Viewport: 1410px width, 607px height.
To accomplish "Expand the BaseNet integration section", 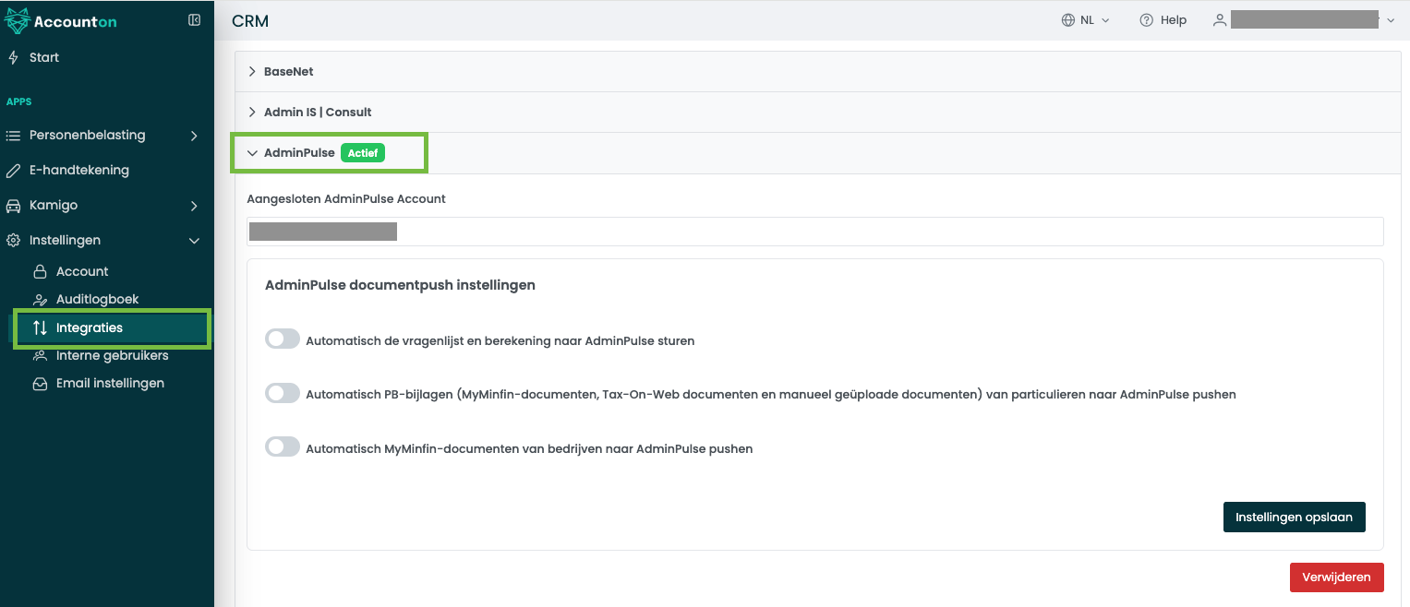I will (x=817, y=71).
